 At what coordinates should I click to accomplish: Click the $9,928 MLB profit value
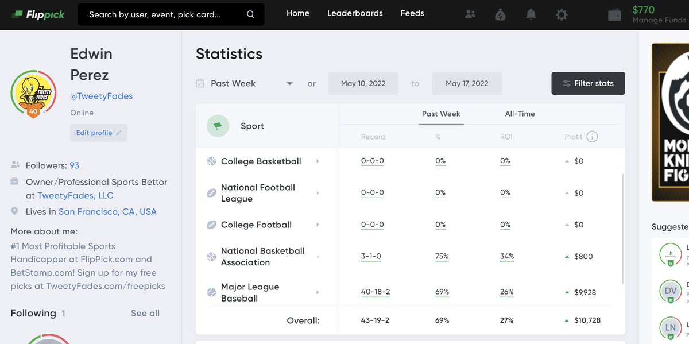[585, 292]
